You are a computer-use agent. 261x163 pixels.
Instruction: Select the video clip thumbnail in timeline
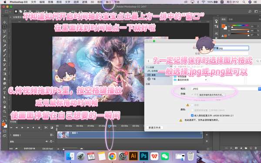click(x=63, y=135)
